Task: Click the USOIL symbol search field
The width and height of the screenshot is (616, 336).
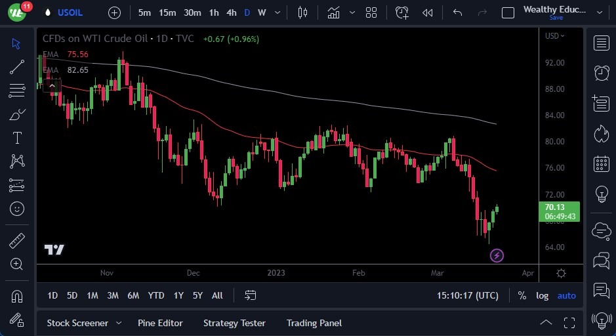Action: pos(71,12)
